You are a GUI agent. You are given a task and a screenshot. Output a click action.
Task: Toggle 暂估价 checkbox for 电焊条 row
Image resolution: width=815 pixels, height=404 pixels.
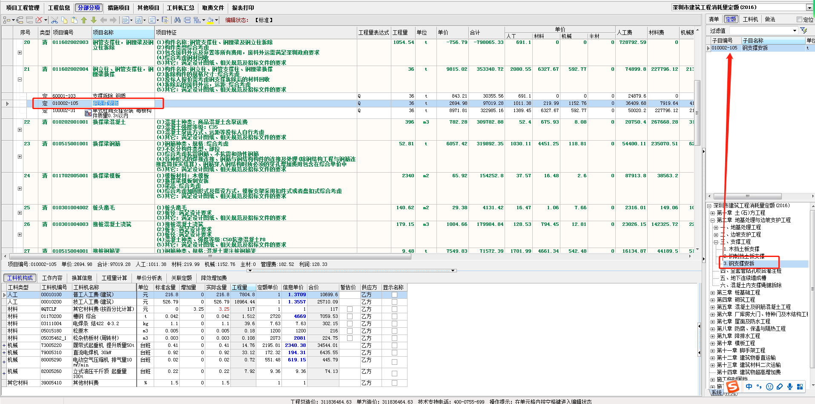point(350,323)
